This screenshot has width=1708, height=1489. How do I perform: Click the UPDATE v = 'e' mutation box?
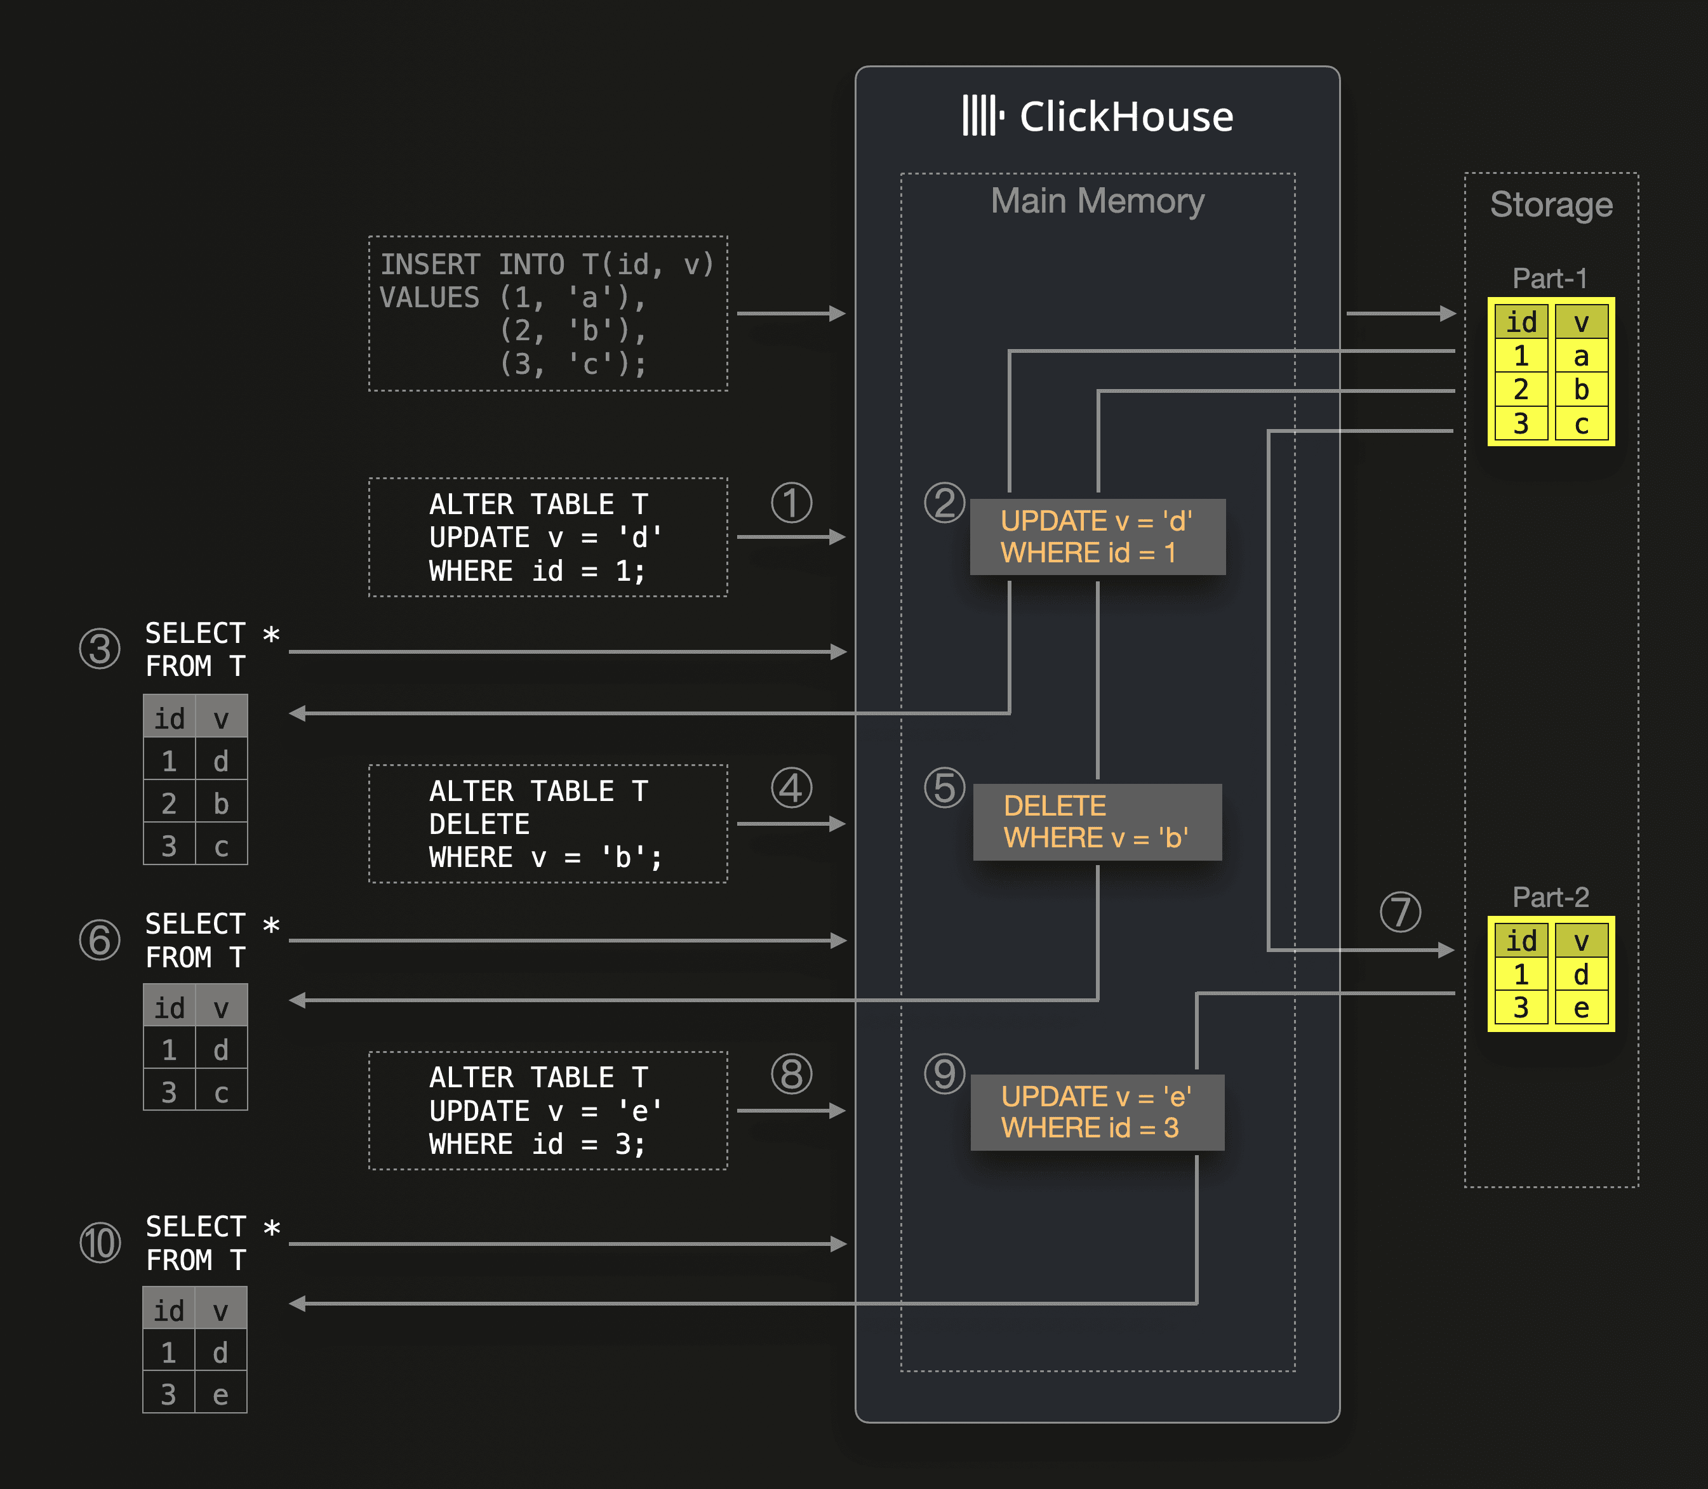coord(1097,1112)
